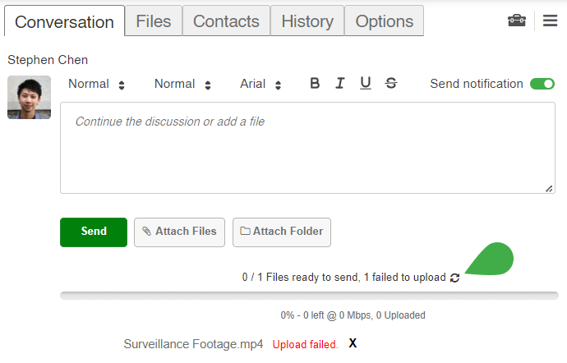
Task: Open the hamburger menu
Action: (x=550, y=21)
